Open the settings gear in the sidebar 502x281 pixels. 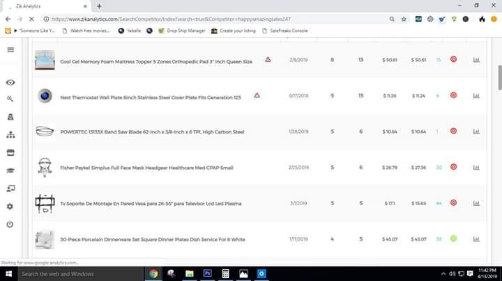pos(10,207)
